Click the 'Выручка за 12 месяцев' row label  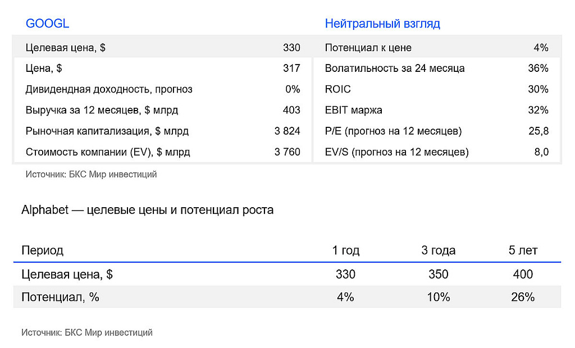tap(102, 110)
